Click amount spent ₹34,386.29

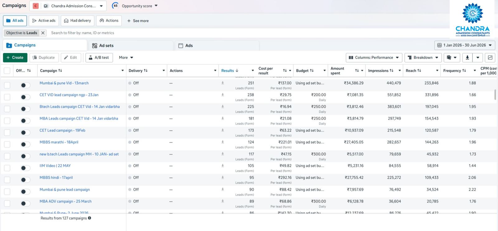tap(354, 83)
